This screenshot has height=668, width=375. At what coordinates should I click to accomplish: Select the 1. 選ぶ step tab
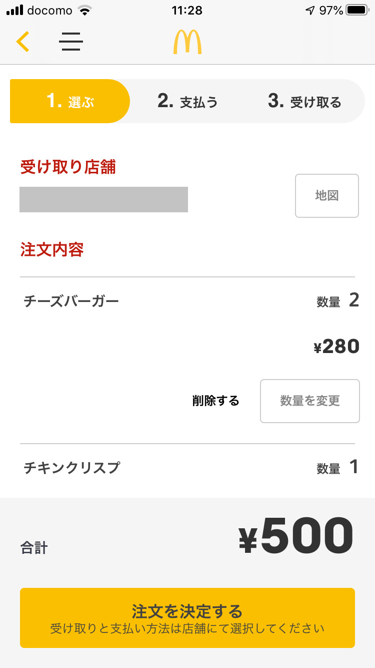coord(70,101)
